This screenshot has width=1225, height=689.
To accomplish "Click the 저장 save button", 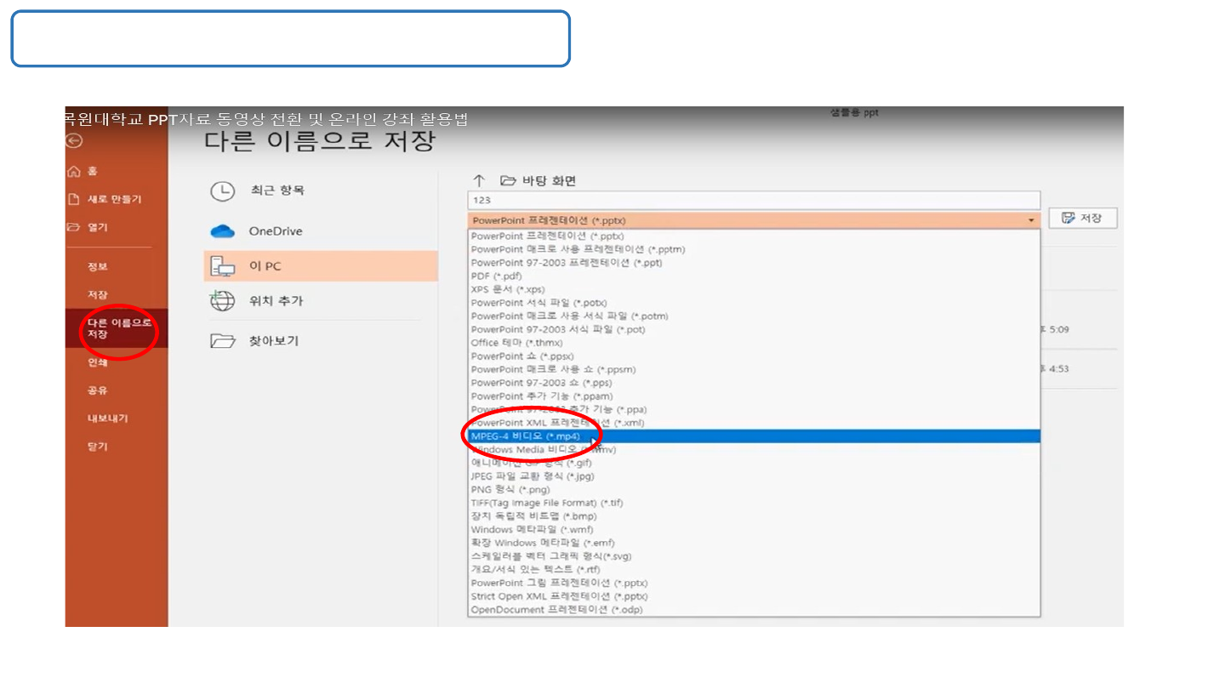I will coord(1082,219).
